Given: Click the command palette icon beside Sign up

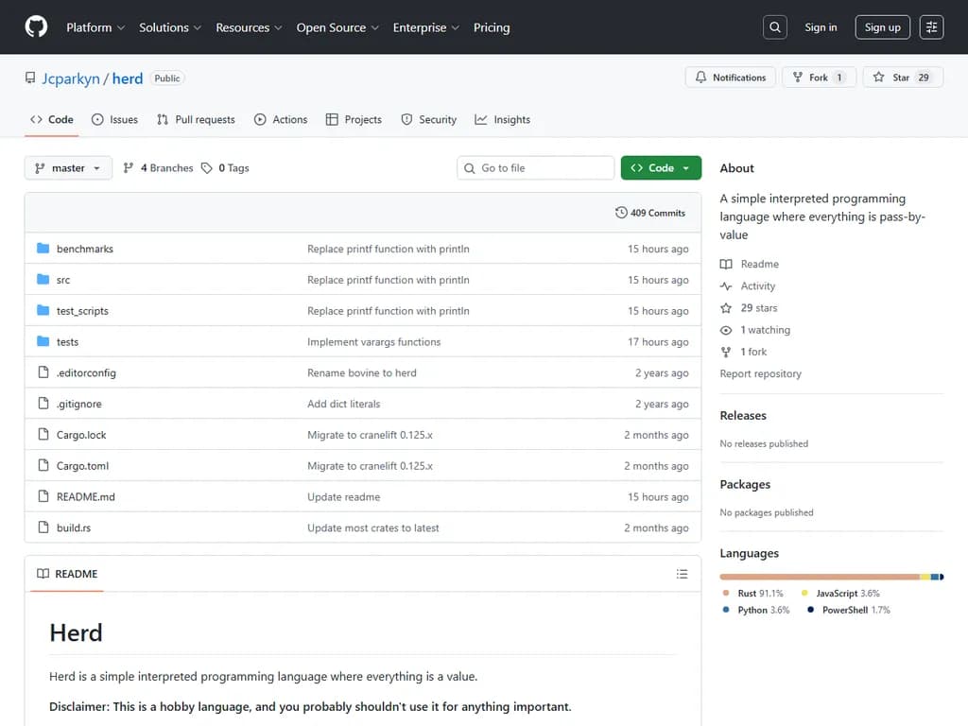Looking at the screenshot, I should [x=931, y=26].
